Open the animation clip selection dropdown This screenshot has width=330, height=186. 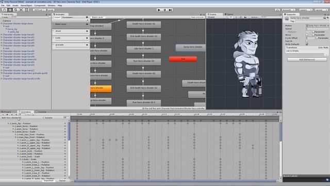(x=22, y=118)
